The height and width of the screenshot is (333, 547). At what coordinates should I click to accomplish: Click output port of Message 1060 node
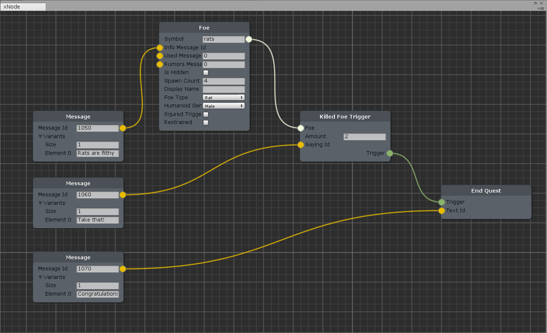point(123,195)
